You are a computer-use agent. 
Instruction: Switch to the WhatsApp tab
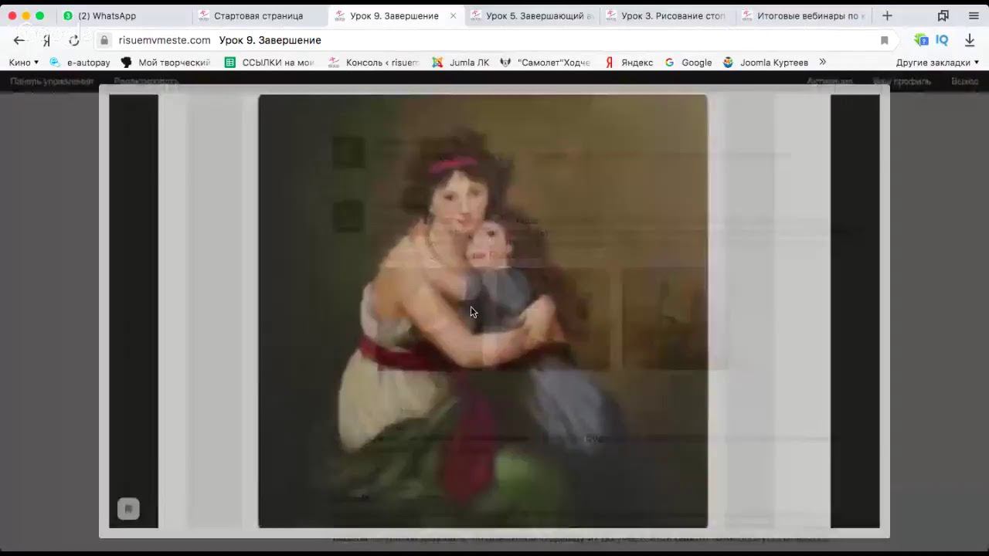coord(124,15)
